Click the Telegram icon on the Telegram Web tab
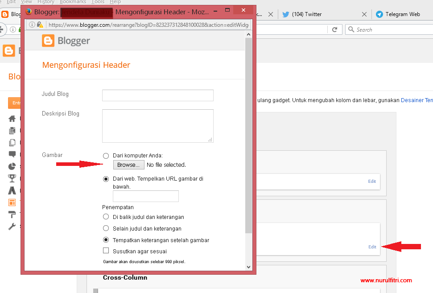 379,14
